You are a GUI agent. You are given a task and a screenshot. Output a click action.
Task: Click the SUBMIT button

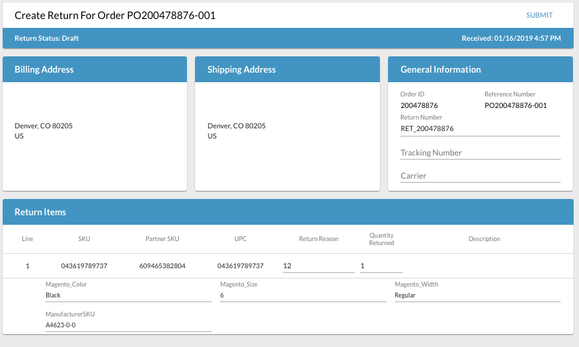539,15
